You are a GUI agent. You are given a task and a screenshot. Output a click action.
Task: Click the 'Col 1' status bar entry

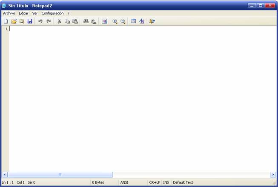click(20, 182)
